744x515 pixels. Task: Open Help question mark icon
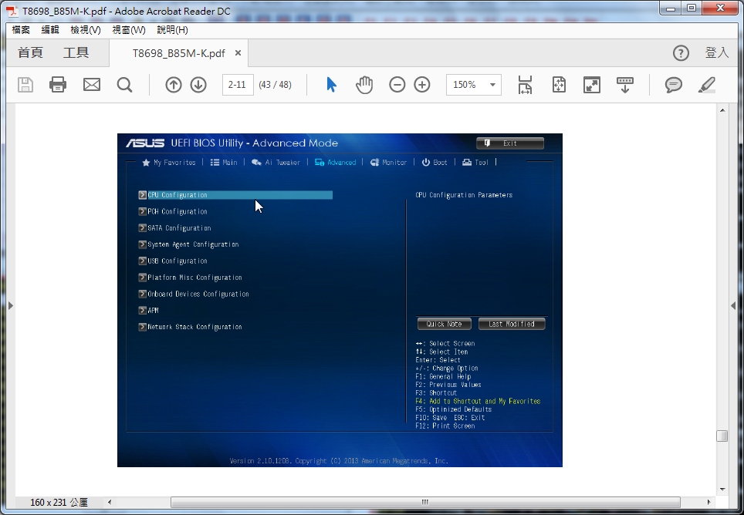pyautogui.click(x=681, y=53)
